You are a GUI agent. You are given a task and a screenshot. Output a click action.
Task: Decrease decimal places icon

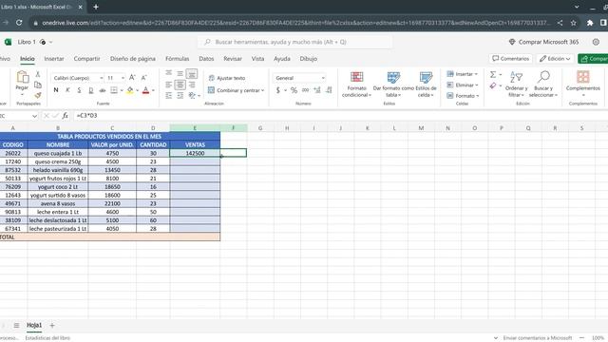point(329,90)
